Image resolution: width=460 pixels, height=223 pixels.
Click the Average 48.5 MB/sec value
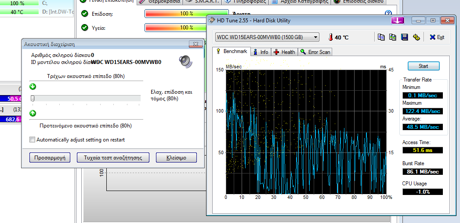click(423, 127)
